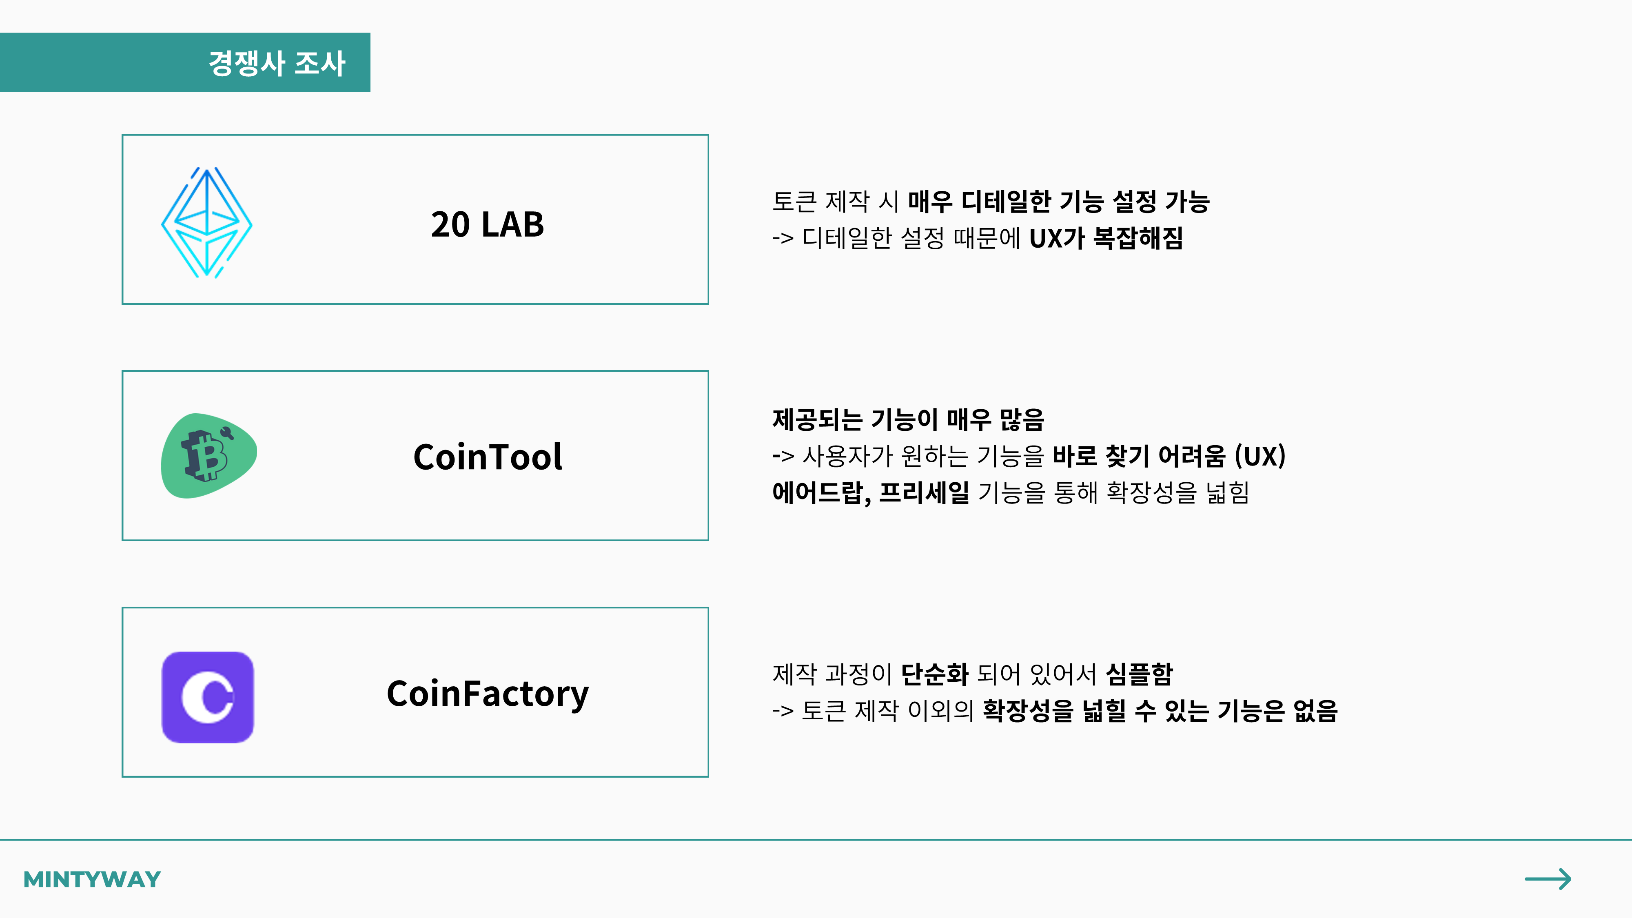Select the "CoinTool" title text

(x=487, y=457)
